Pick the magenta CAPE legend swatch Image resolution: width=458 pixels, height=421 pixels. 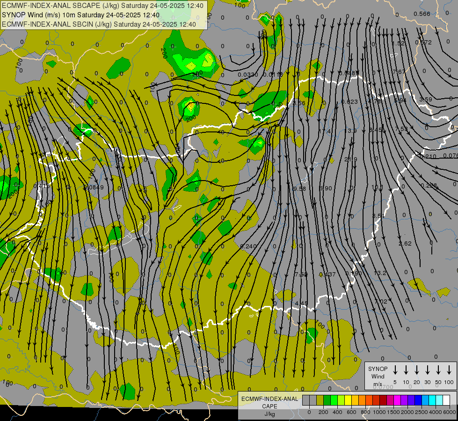point(397,400)
